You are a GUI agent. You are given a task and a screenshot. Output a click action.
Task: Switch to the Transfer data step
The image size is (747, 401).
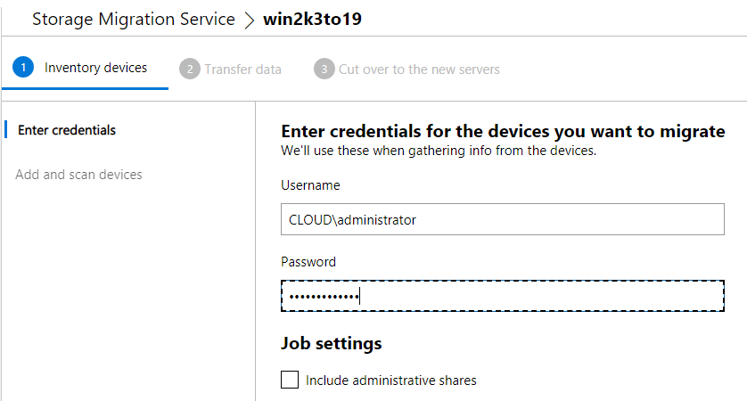(242, 69)
